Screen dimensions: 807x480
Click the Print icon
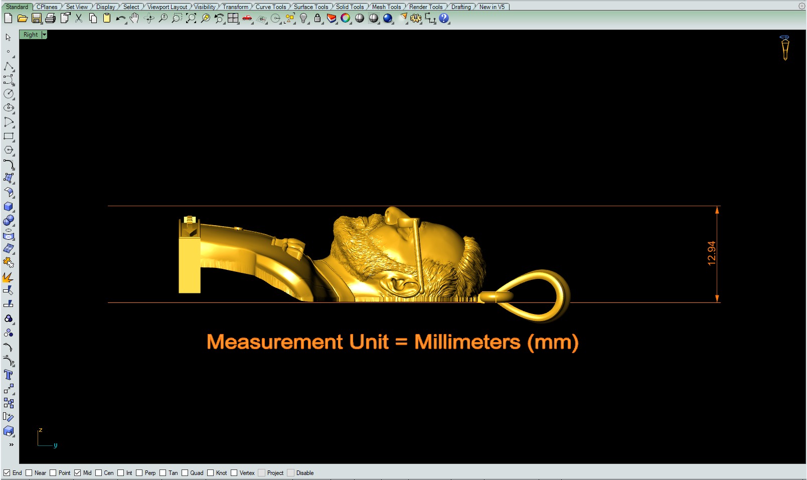(50, 19)
